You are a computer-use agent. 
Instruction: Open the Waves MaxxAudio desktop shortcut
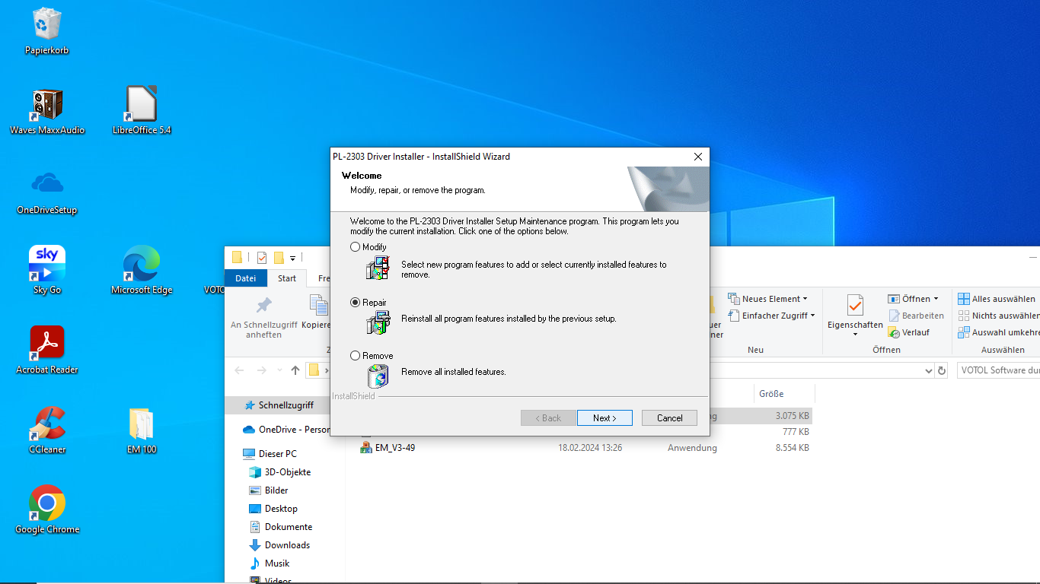[46, 105]
